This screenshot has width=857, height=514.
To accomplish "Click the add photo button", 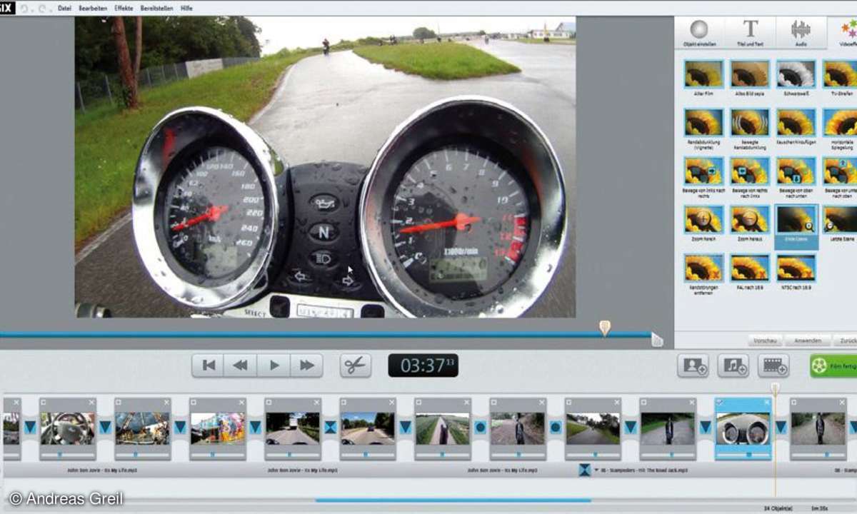I will pos(693,366).
